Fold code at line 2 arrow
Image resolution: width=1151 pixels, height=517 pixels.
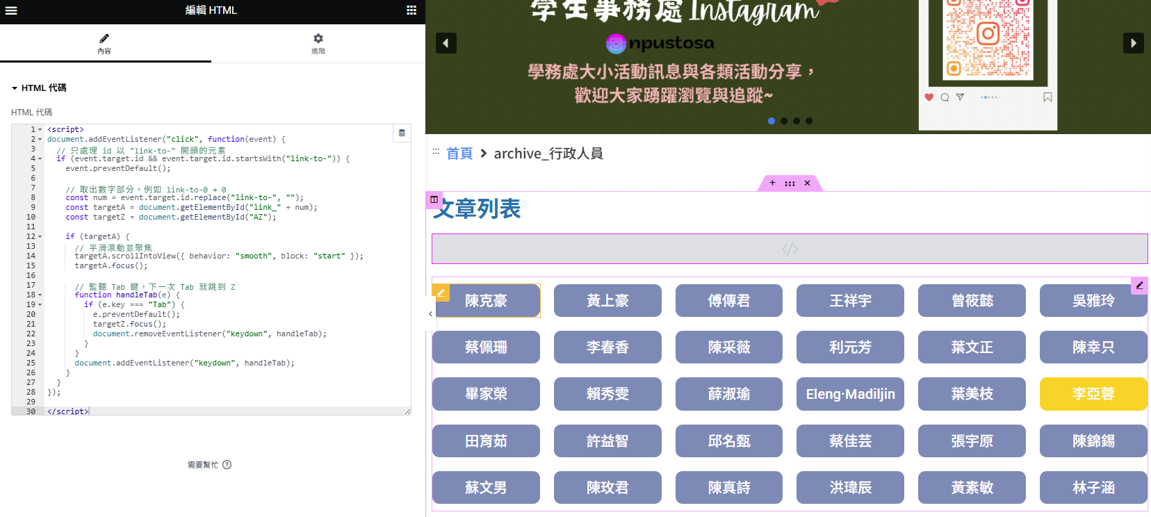(40, 140)
